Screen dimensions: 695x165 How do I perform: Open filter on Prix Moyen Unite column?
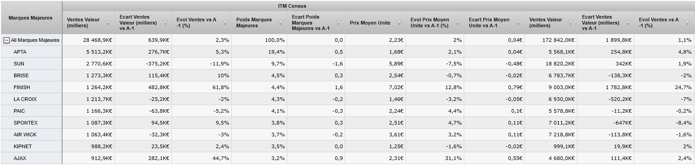(x=399, y=23)
